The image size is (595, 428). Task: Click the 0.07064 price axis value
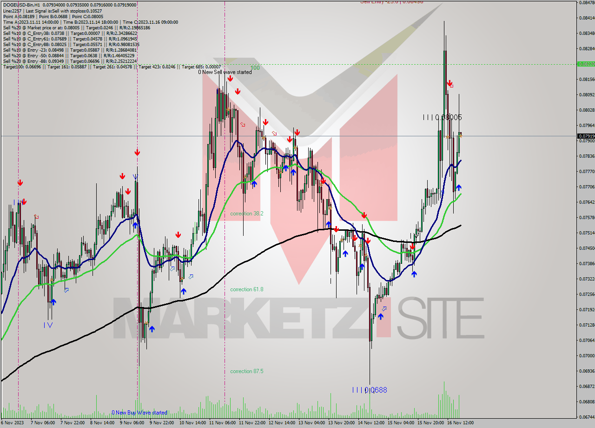tap(587, 340)
